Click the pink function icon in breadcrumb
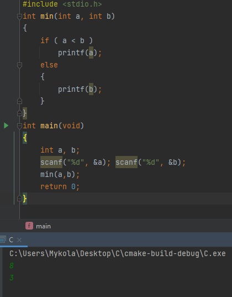 pyautogui.click(x=29, y=226)
